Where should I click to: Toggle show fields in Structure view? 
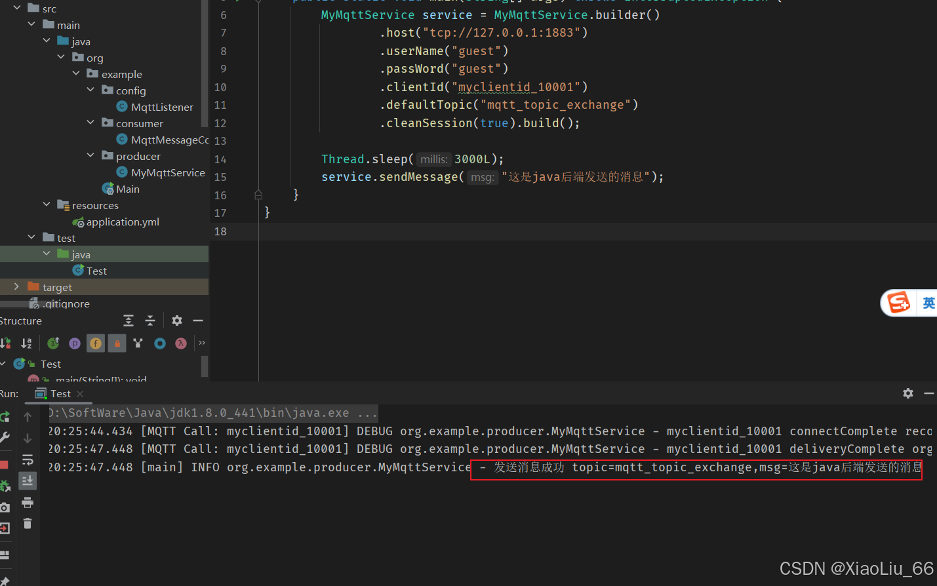[95, 343]
